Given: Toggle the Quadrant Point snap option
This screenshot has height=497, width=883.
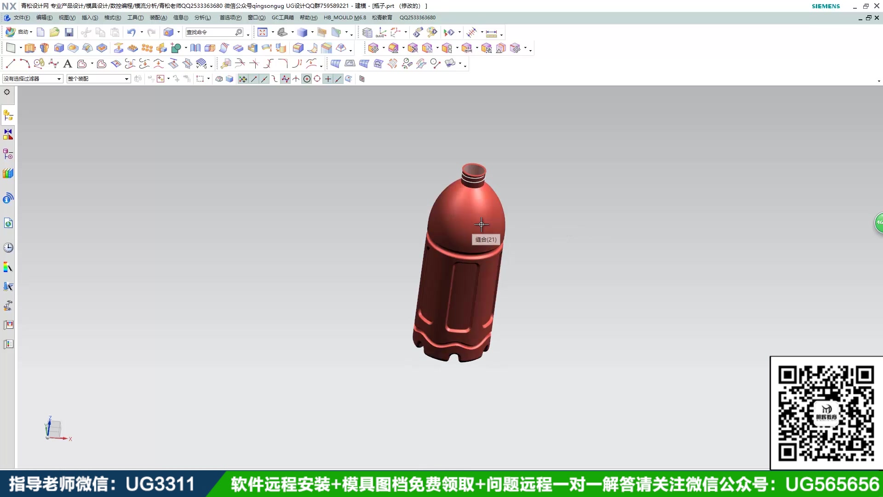Looking at the screenshot, I should click(317, 79).
